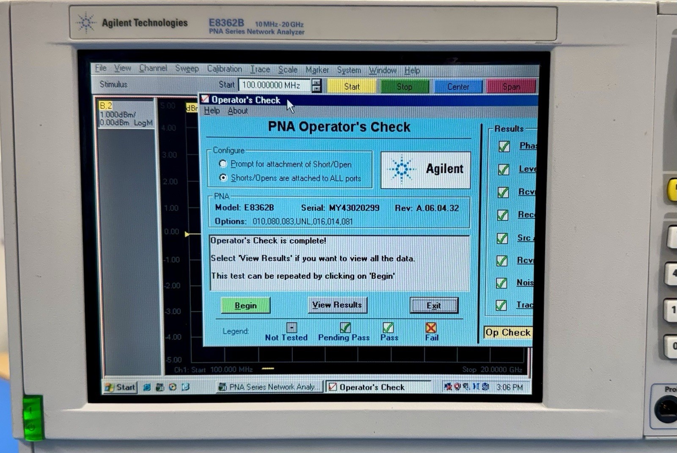
Task: Click the Operator's Check title bar icon
Action: 205,99
